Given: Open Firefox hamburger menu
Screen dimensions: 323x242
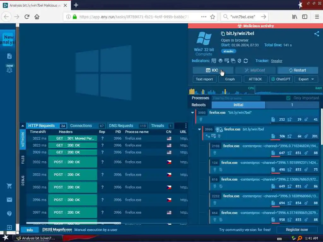Looking at the screenshot, I should pyautogui.click(x=317, y=17).
